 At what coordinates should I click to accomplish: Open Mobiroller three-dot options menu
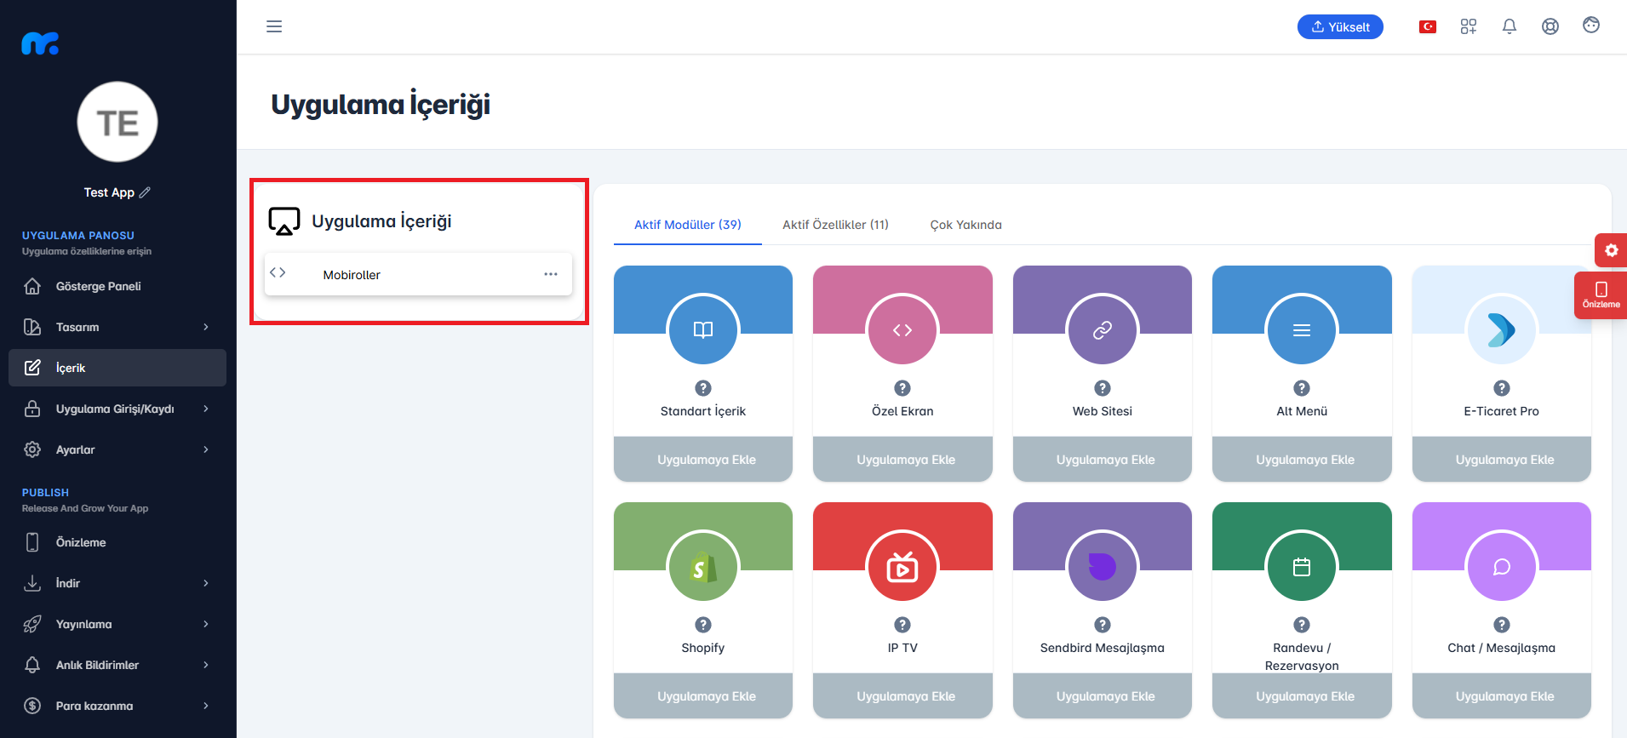pos(551,274)
